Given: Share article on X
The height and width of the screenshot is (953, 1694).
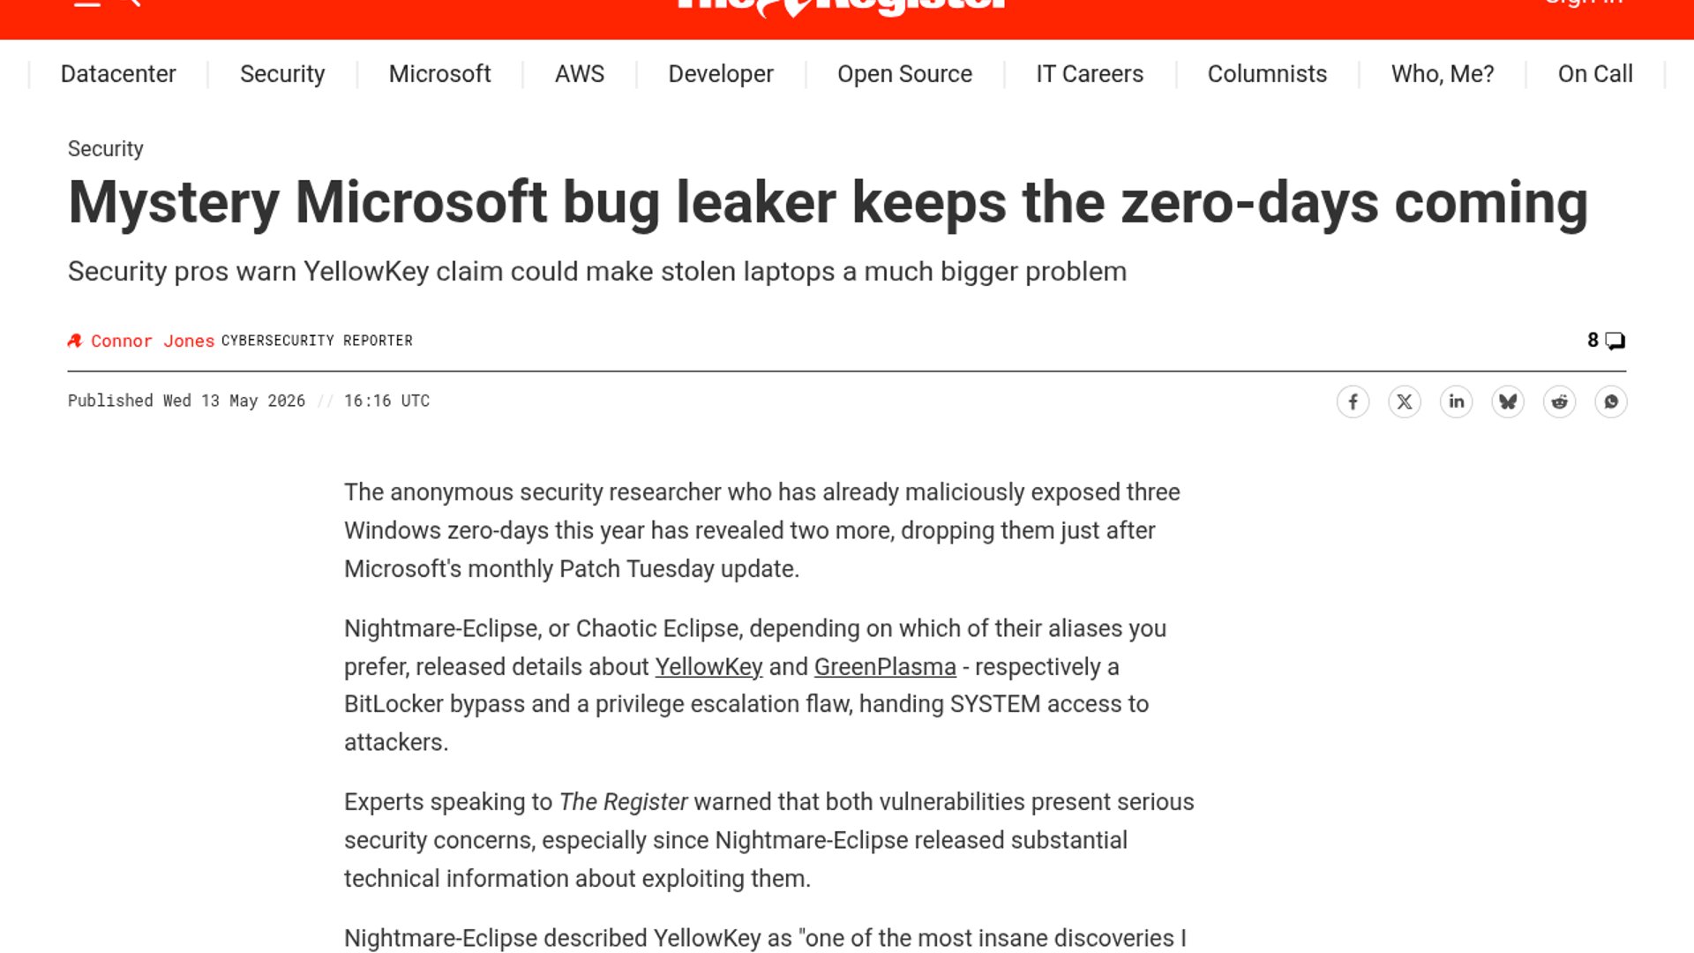Looking at the screenshot, I should 1405,401.
